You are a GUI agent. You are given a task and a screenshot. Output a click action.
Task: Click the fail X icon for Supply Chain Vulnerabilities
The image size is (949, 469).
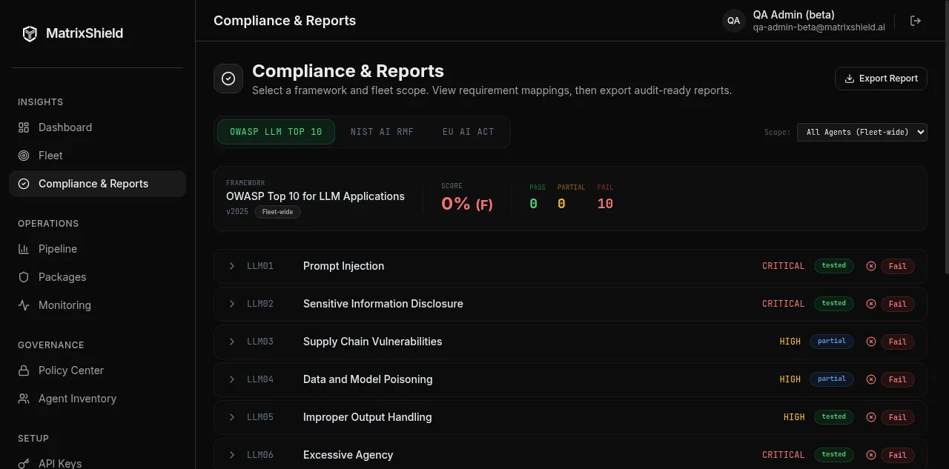click(871, 342)
